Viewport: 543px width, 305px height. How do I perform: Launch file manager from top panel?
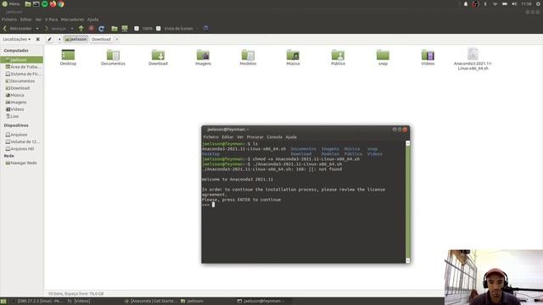click(x=28, y=4)
